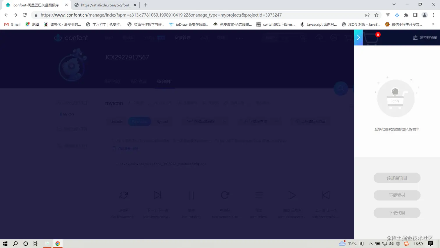Expand the bookmarks overflow chevron

[x=433, y=24]
